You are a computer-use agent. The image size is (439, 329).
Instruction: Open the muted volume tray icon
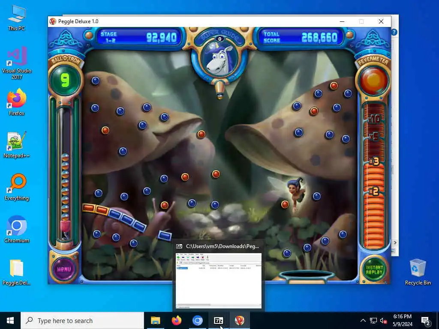tap(383, 320)
